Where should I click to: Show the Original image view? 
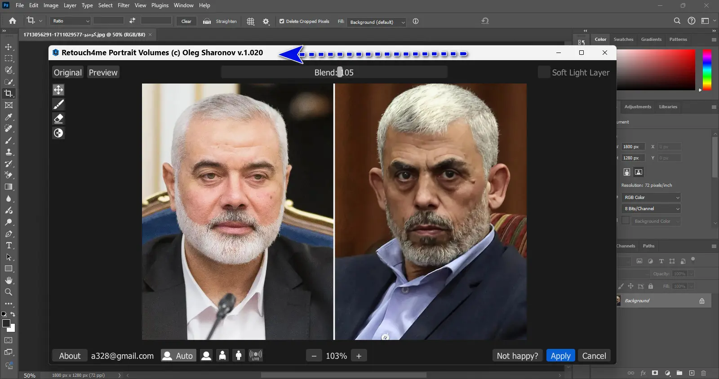pos(68,72)
